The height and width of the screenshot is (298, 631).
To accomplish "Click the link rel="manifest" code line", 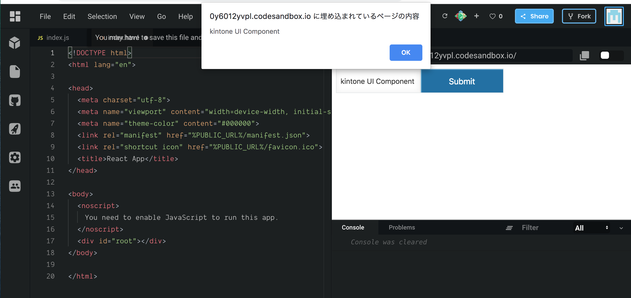I will 194,135.
